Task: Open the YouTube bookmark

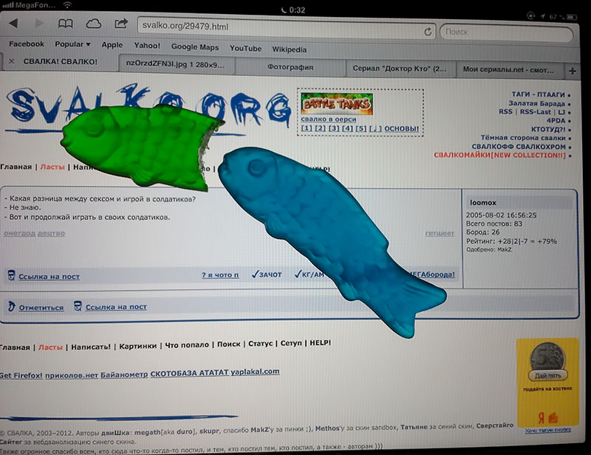Action: 245,48
